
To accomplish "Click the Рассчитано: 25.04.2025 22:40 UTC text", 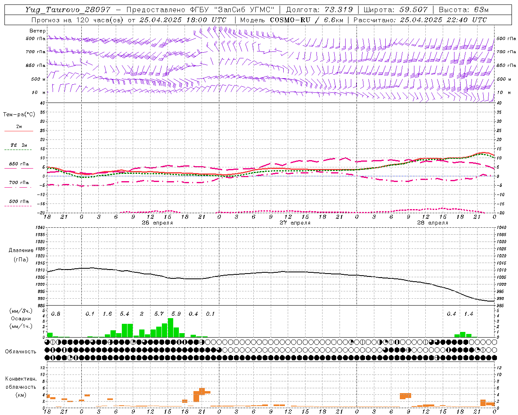I will point(420,20).
